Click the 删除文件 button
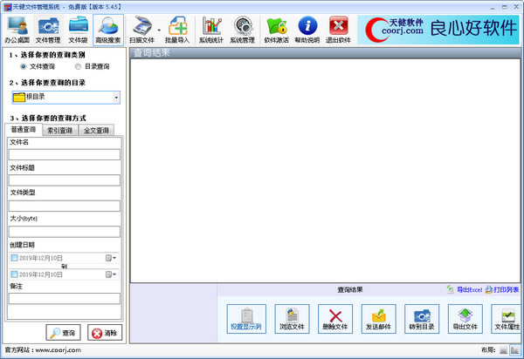The width and height of the screenshot is (524, 359). [335, 319]
